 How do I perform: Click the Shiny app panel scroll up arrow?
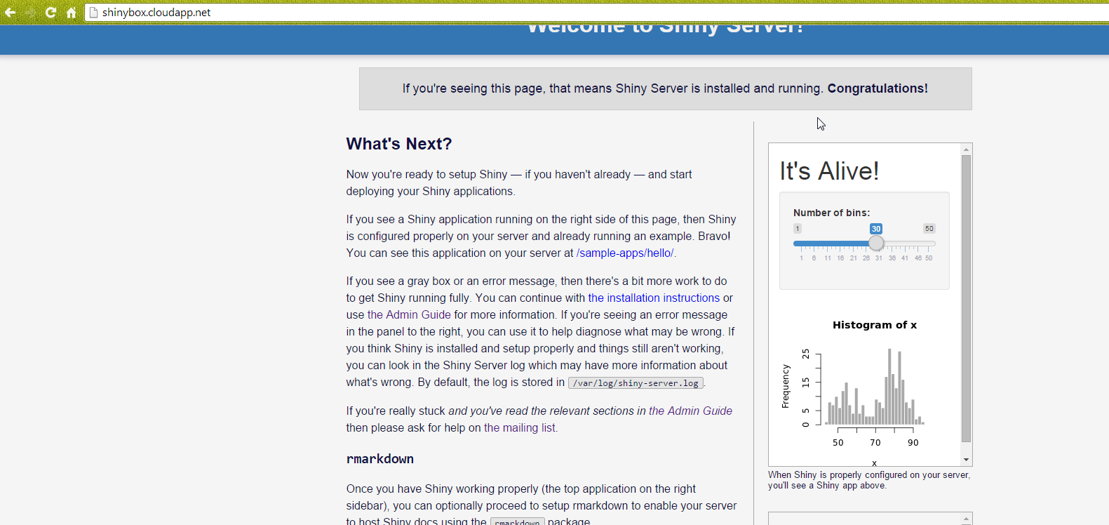pyautogui.click(x=966, y=149)
